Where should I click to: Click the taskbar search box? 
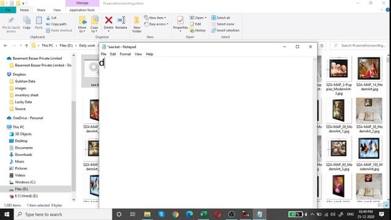pos(63,215)
